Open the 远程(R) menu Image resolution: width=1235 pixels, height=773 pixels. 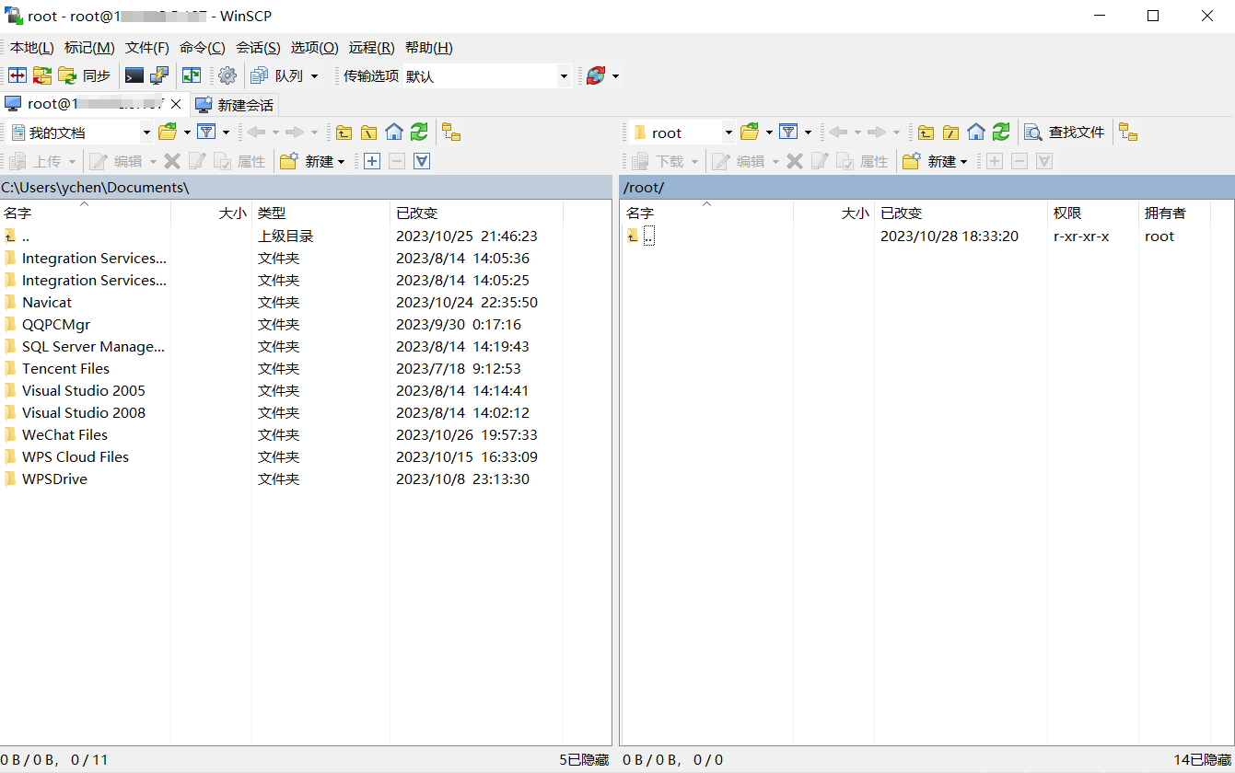[372, 48]
